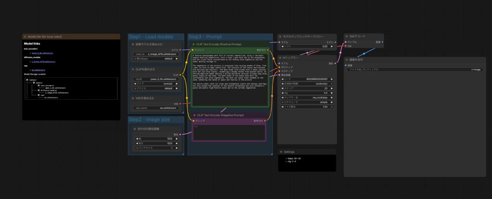The height and width of the screenshot is (199, 492).
Task: Decrease the steps value with left arrow
Action: (x=281, y=88)
